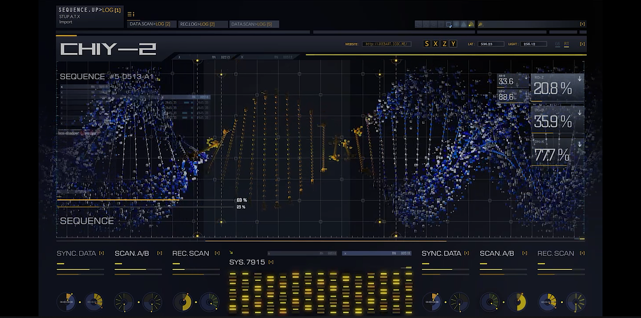Click bracket icon right of RT label

click(582, 44)
